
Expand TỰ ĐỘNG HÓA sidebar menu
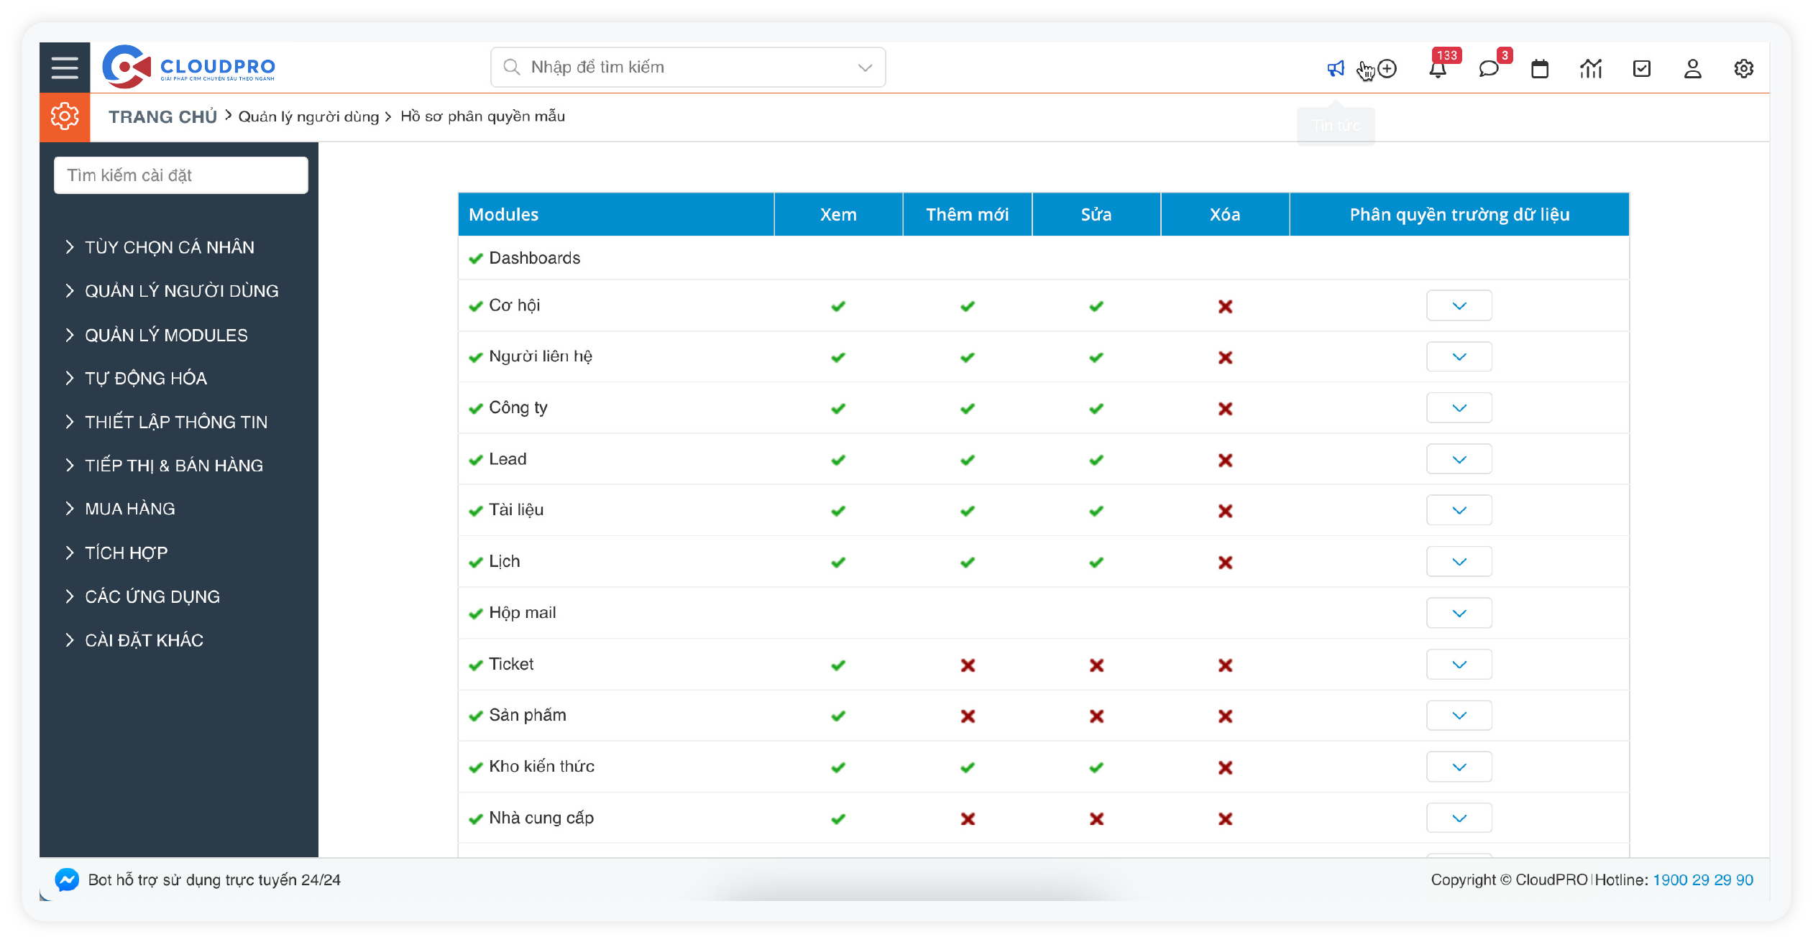(145, 379)
